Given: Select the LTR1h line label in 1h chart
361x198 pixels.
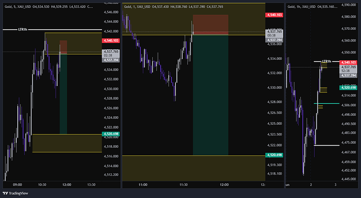Looking at the screenshot, I should click(326, 61).
